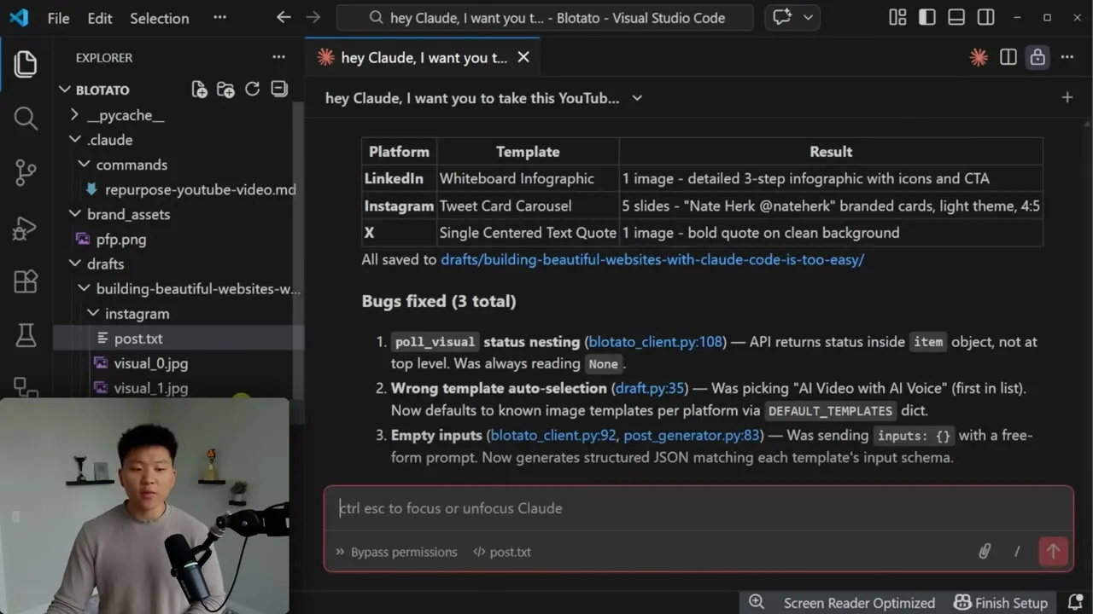Viewport: 1093px width, 614px height.
Task: Split the editor to the right
Action: [x=1008, y=57]
